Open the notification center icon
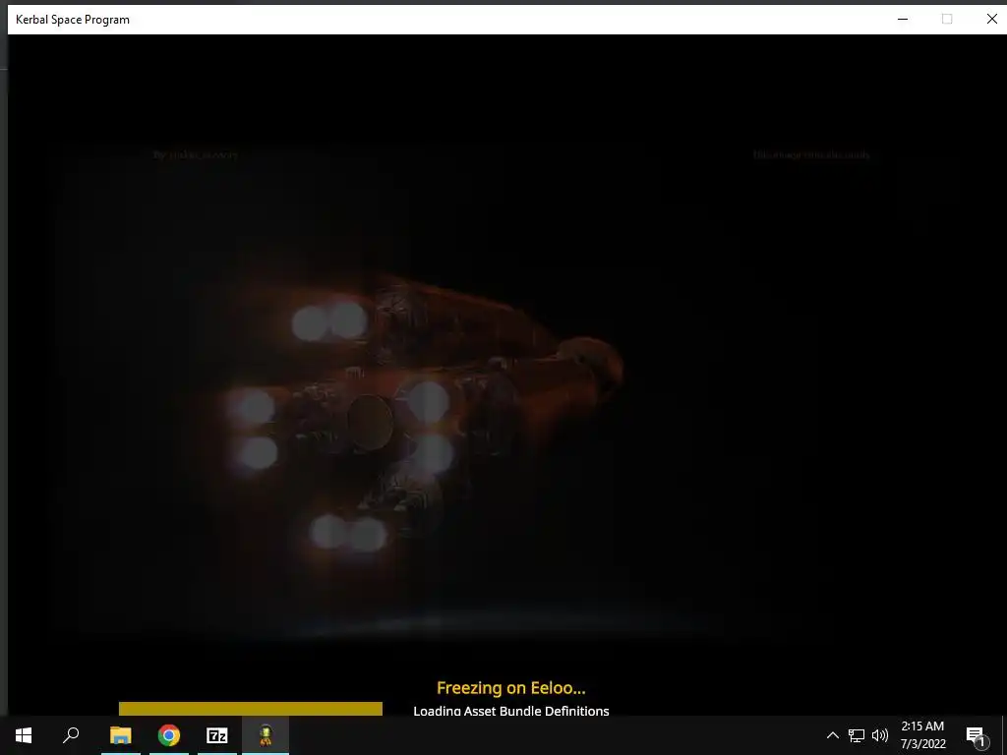 point(976,736)
